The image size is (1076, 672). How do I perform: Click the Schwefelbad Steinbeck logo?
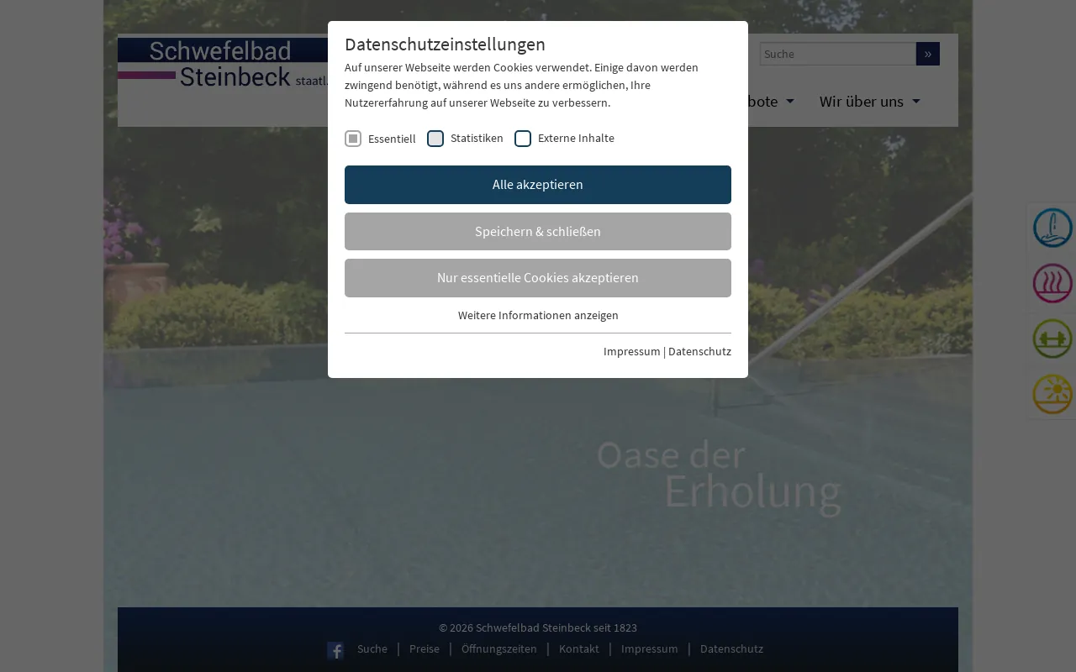tap(223, 64)
